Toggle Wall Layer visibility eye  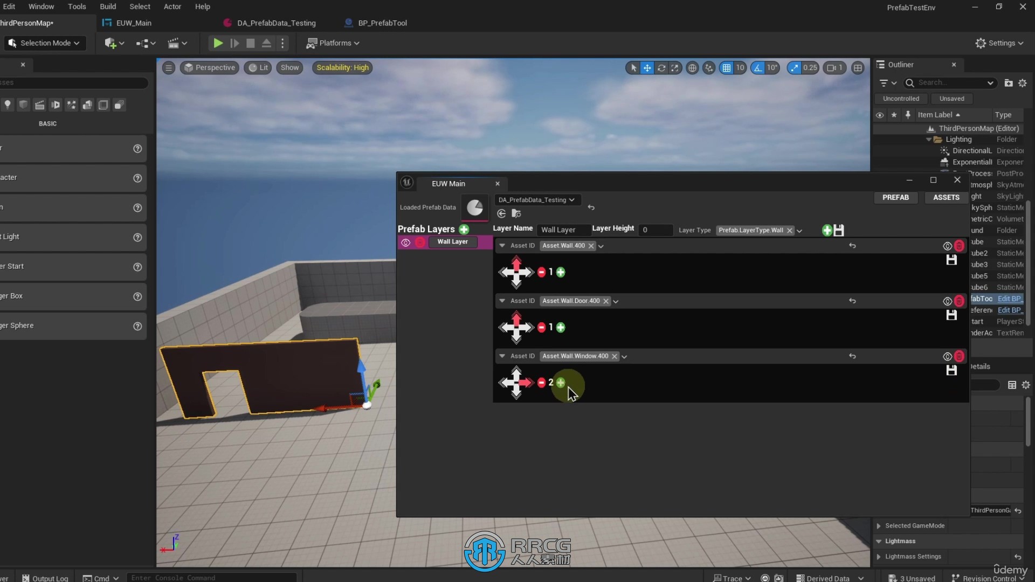coord(405,243)
